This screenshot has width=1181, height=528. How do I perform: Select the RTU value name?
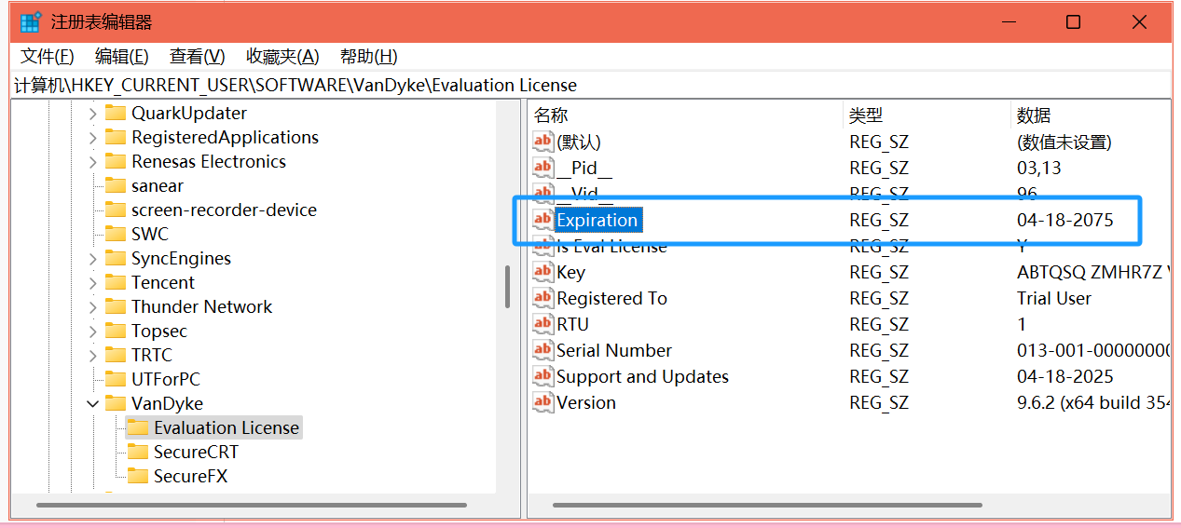(572, 324)
